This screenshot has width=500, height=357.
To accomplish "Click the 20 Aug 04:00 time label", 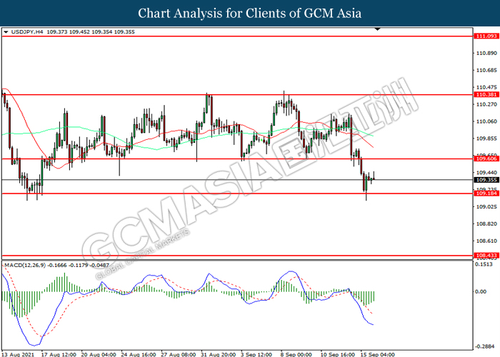I will (x=99, y=354).
